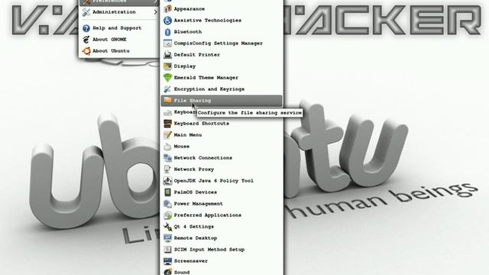The image size is (489, 275).
Task: Click the CompizConfig Settings Manager icon
Action: [167, 44]
